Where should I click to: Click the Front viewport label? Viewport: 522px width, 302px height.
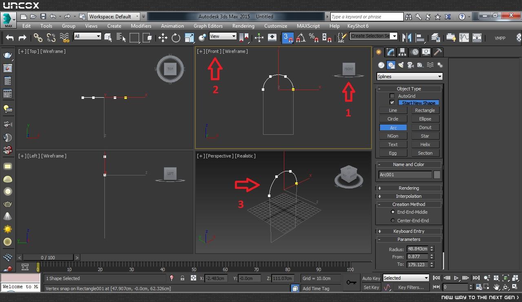tap(213, 51)
